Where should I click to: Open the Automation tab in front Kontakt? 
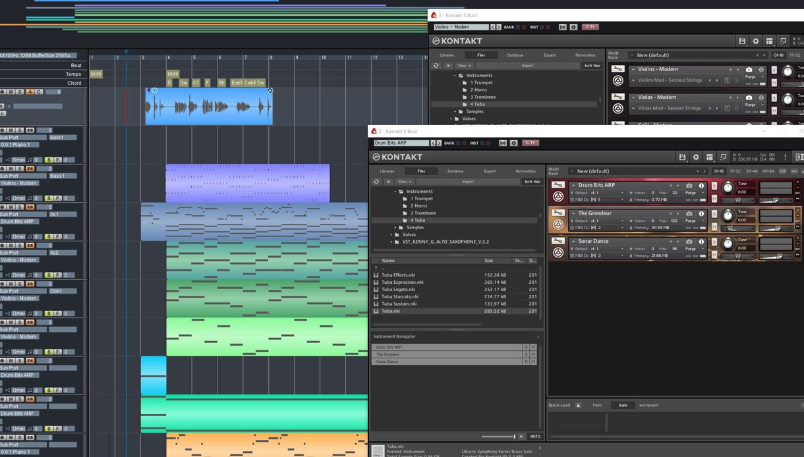(x=525, y=171)
